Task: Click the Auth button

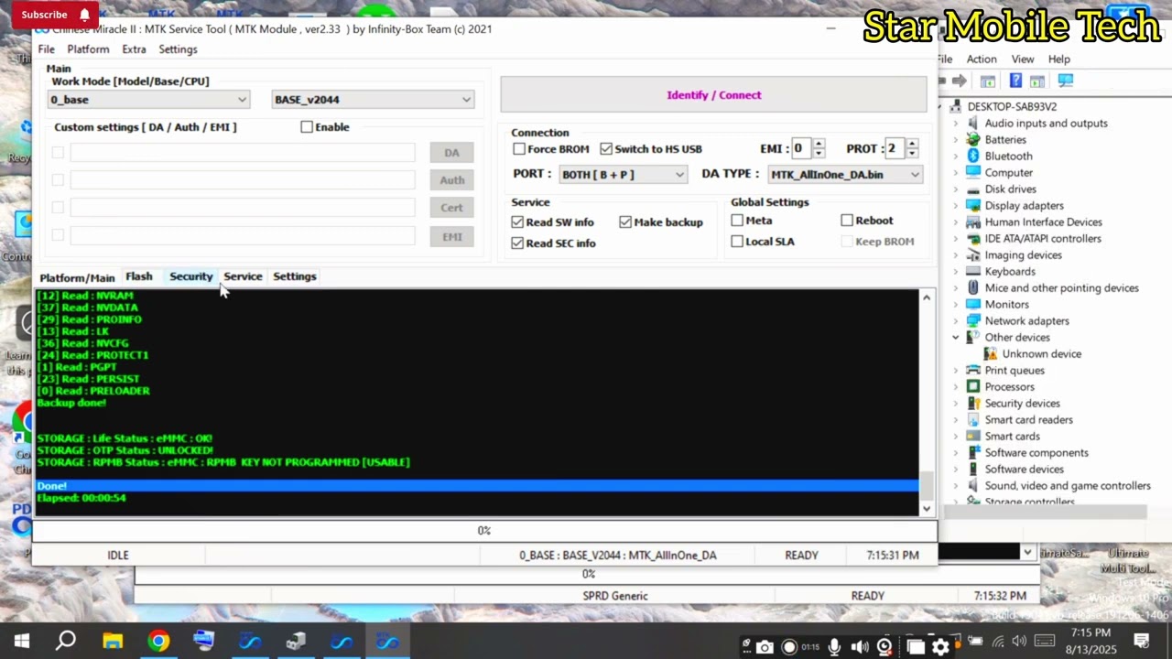Action: click(x=451, y=180)
